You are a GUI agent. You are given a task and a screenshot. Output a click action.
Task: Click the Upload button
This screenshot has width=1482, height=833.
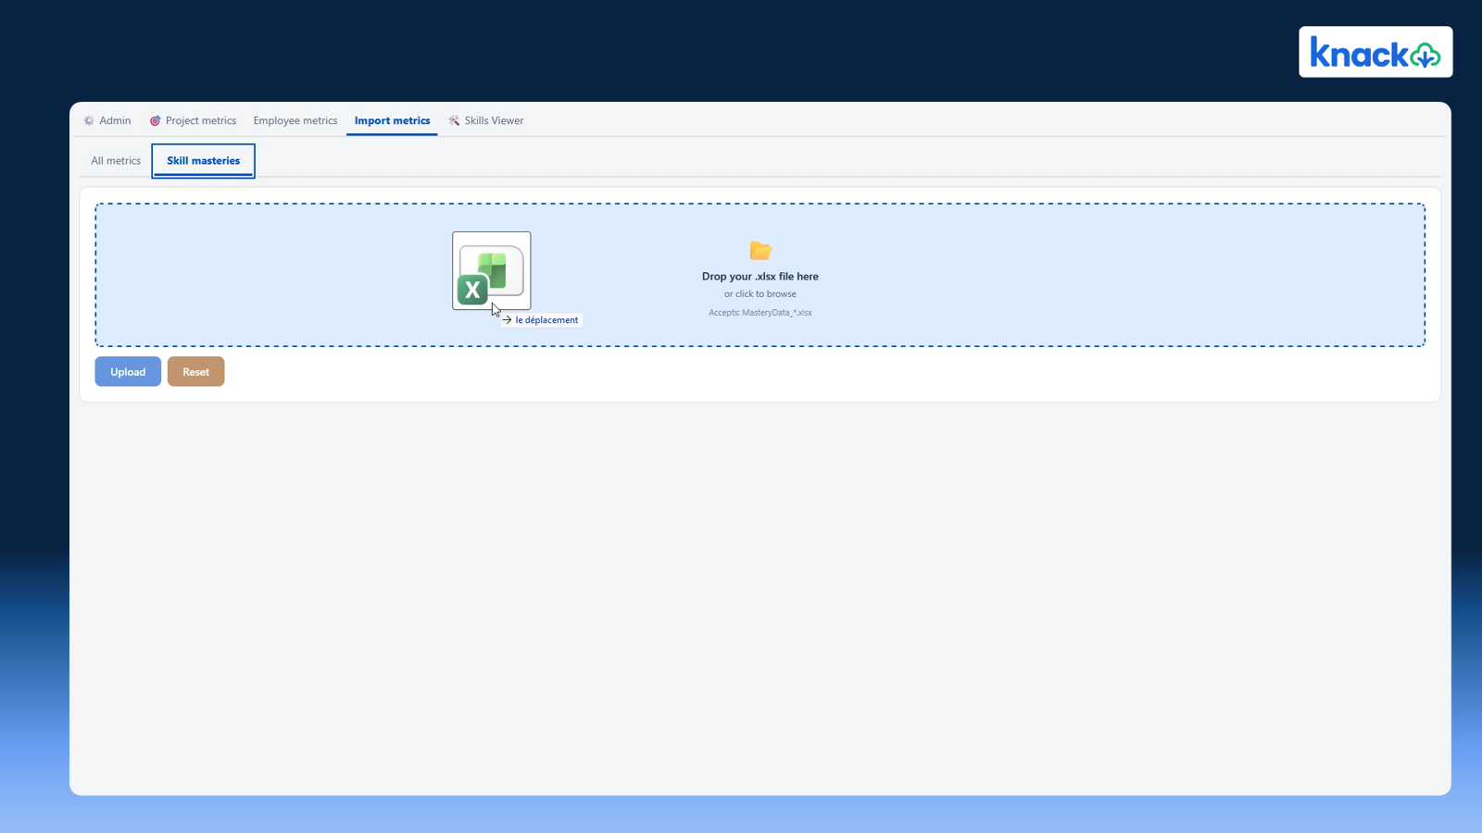coord(127,371)
